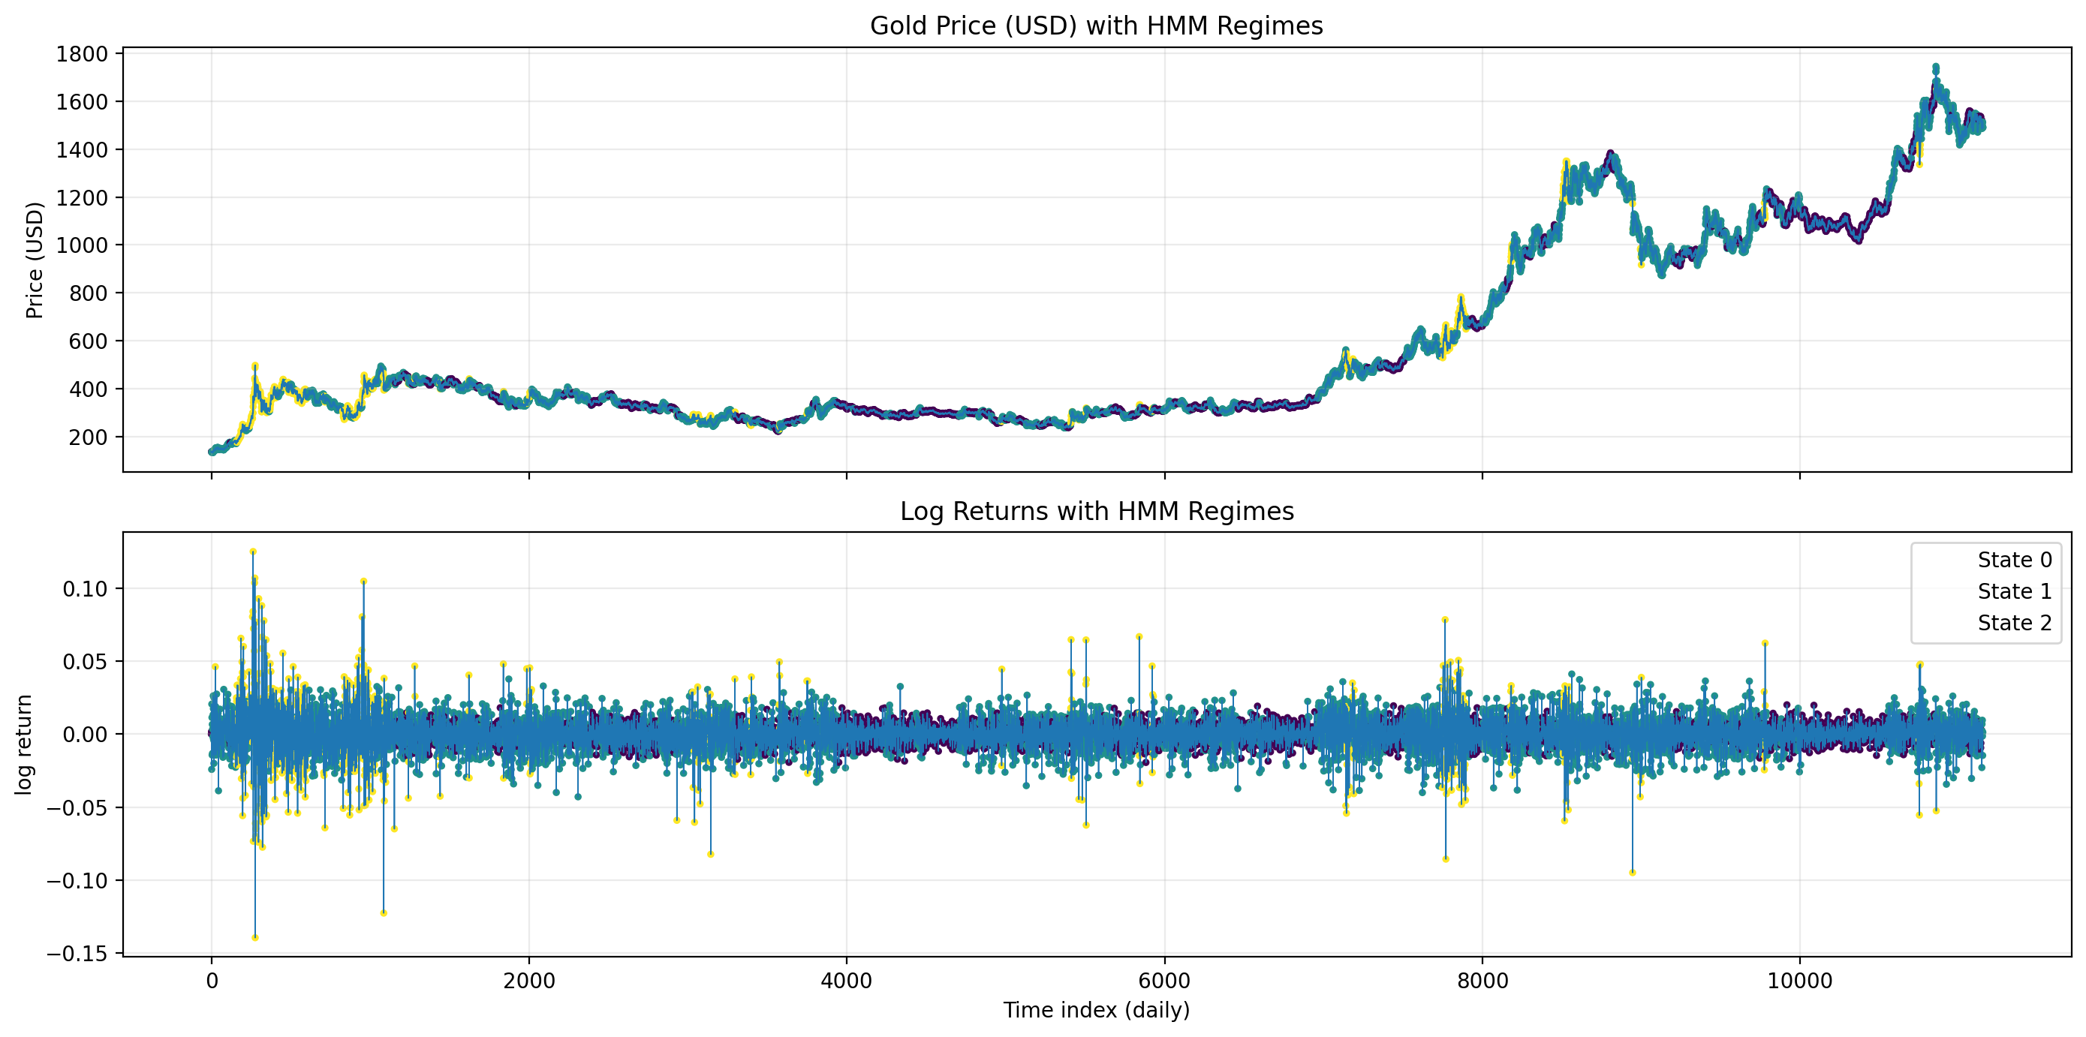Click the 'log return' y-axis label
This screenshot has width=2086, height=1037.
point(24,745)
